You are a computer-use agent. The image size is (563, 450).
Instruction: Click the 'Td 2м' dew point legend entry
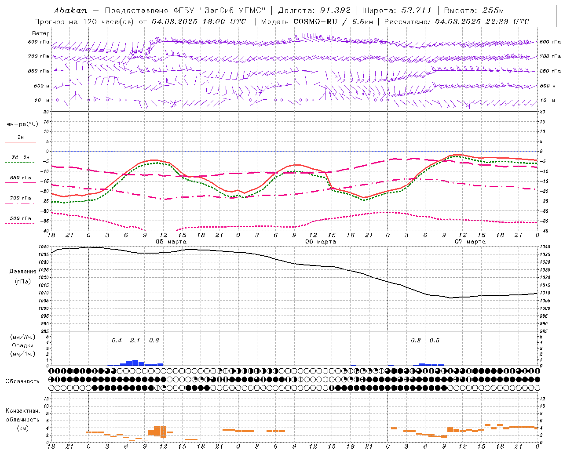tap(21, 157)
